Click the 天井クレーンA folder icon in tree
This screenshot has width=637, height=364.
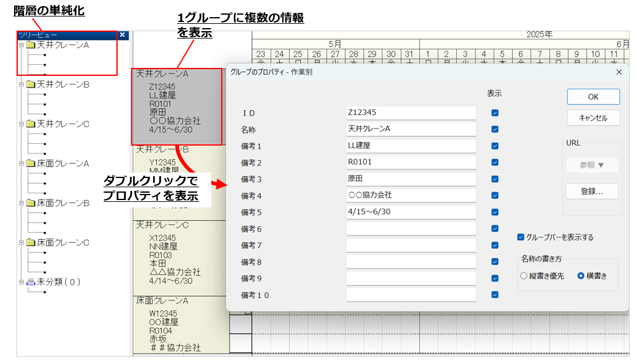pyautogui.click(x=31, y=45)
